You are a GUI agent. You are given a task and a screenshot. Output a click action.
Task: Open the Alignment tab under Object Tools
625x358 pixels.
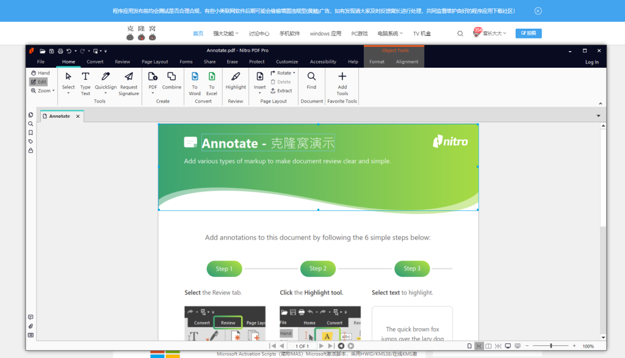pyautogui.click(x=407, y=62)
